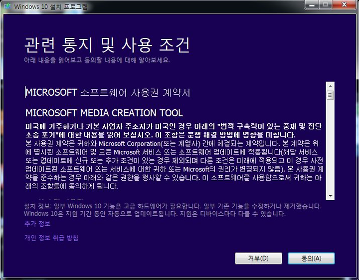Click the 동의(A) accept button
Viewport: 359px width, 280px height.
tap(311, 258)
